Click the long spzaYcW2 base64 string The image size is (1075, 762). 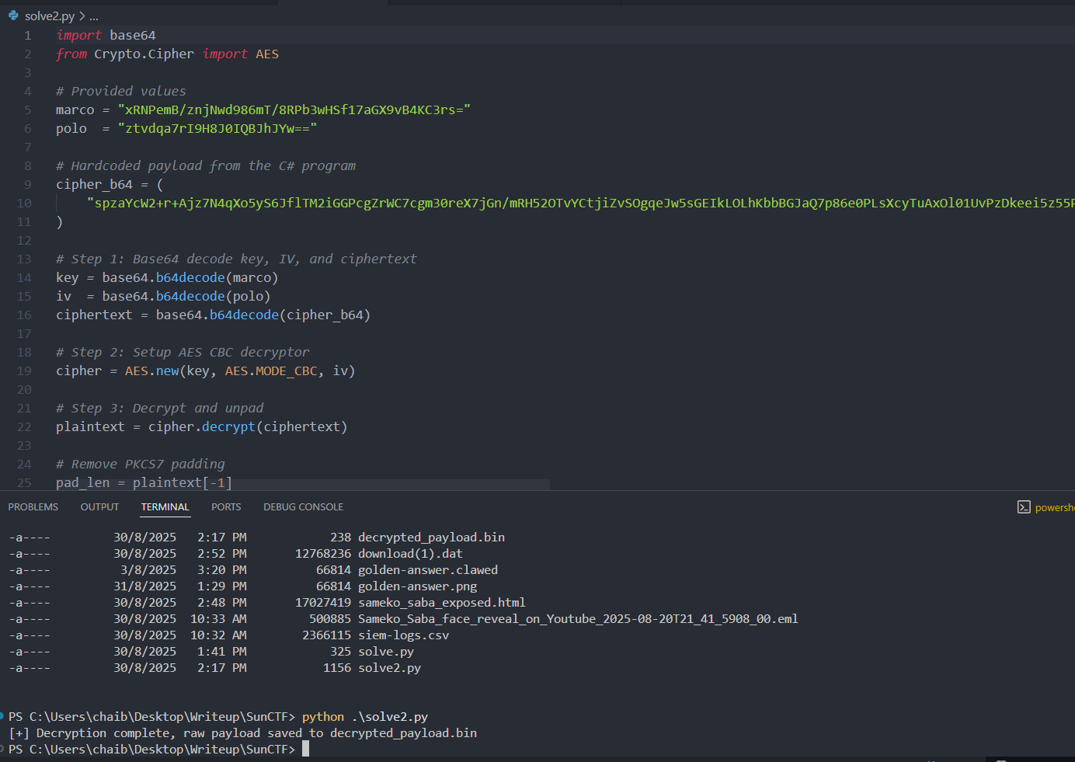point(581,204)
